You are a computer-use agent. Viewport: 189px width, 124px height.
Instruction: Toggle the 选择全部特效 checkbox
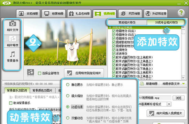coord(40,73)
